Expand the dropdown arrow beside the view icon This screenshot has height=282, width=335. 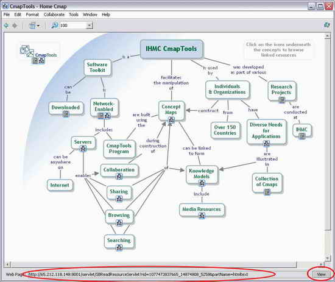[x=38, y=26]
